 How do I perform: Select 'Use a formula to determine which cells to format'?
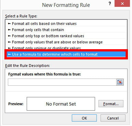[66, 54]
